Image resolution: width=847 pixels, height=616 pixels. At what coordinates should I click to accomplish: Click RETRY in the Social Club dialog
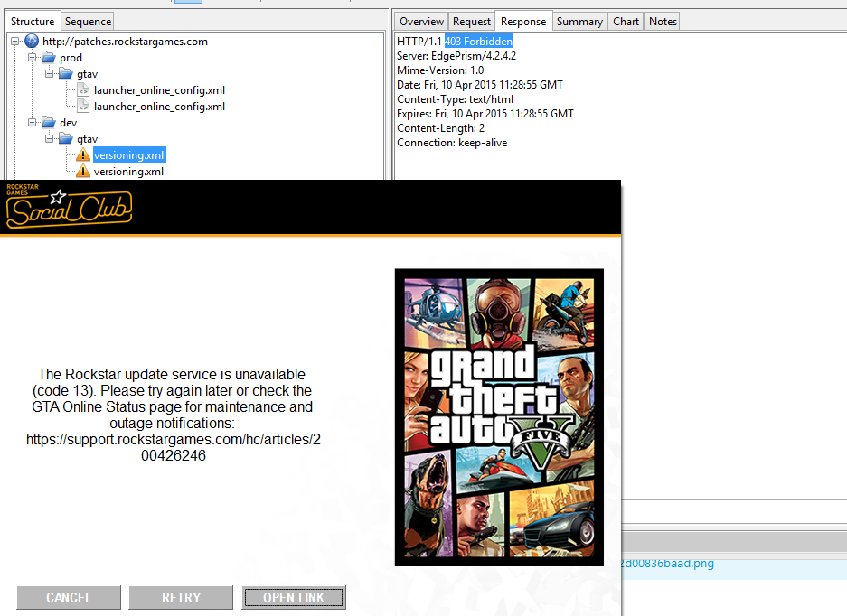[x=181, y=598]
